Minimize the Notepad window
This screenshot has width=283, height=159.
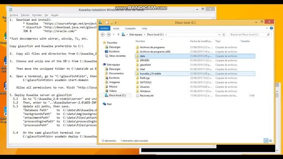pos(197,9)
